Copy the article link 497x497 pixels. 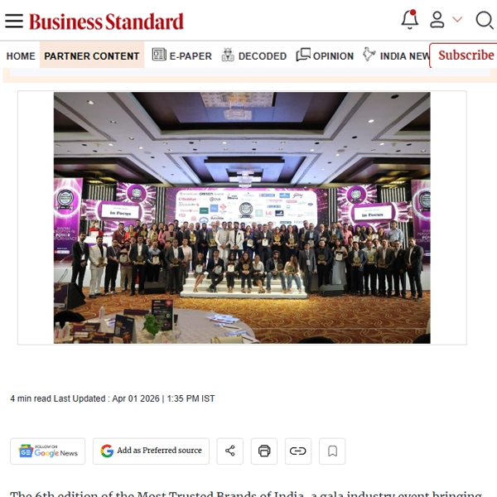298,451
